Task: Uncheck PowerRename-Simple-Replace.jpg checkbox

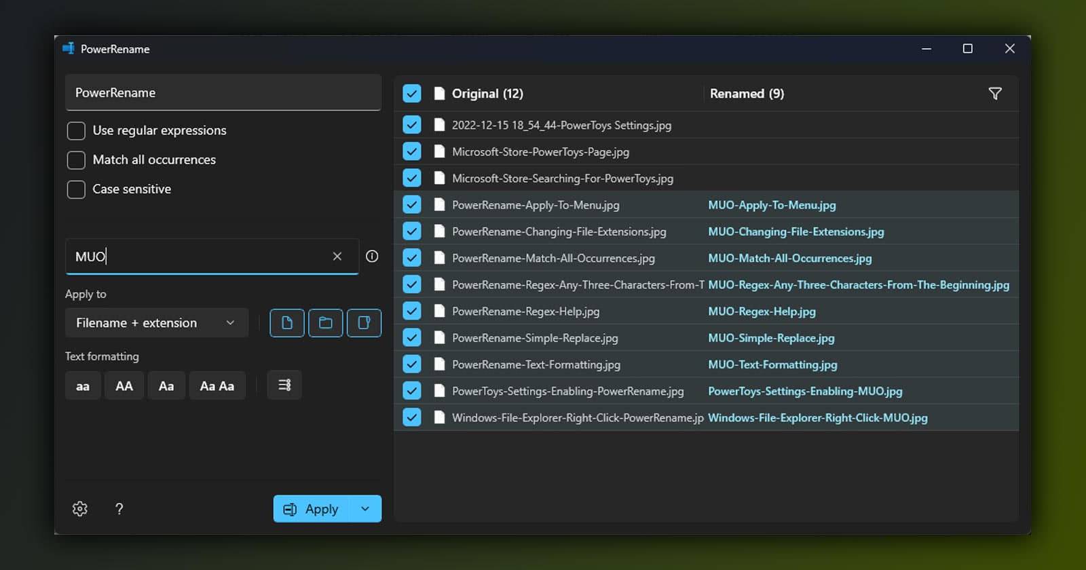Action: coord(412,338)
